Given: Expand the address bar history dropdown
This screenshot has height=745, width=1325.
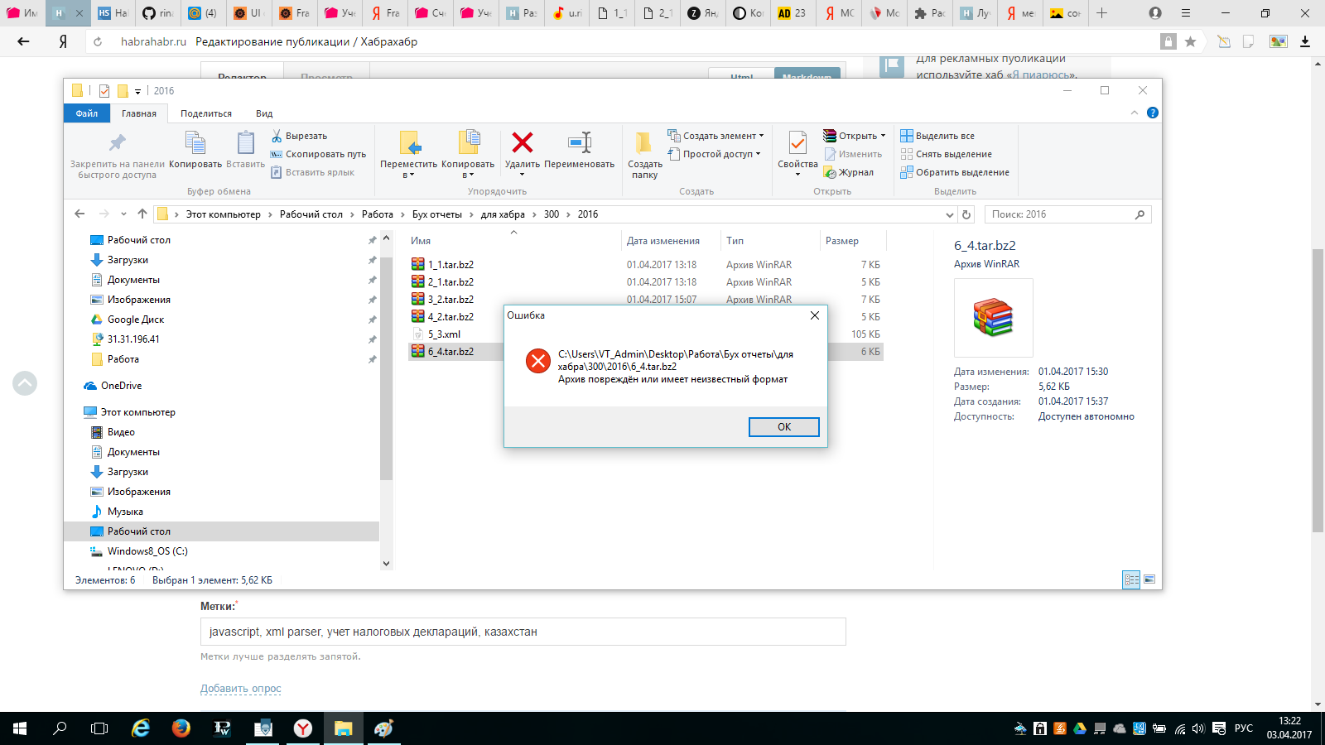Looking at the screenshot, I should [949, 214].
